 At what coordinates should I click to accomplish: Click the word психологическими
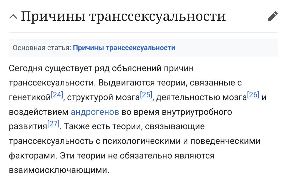click(141, 141)
